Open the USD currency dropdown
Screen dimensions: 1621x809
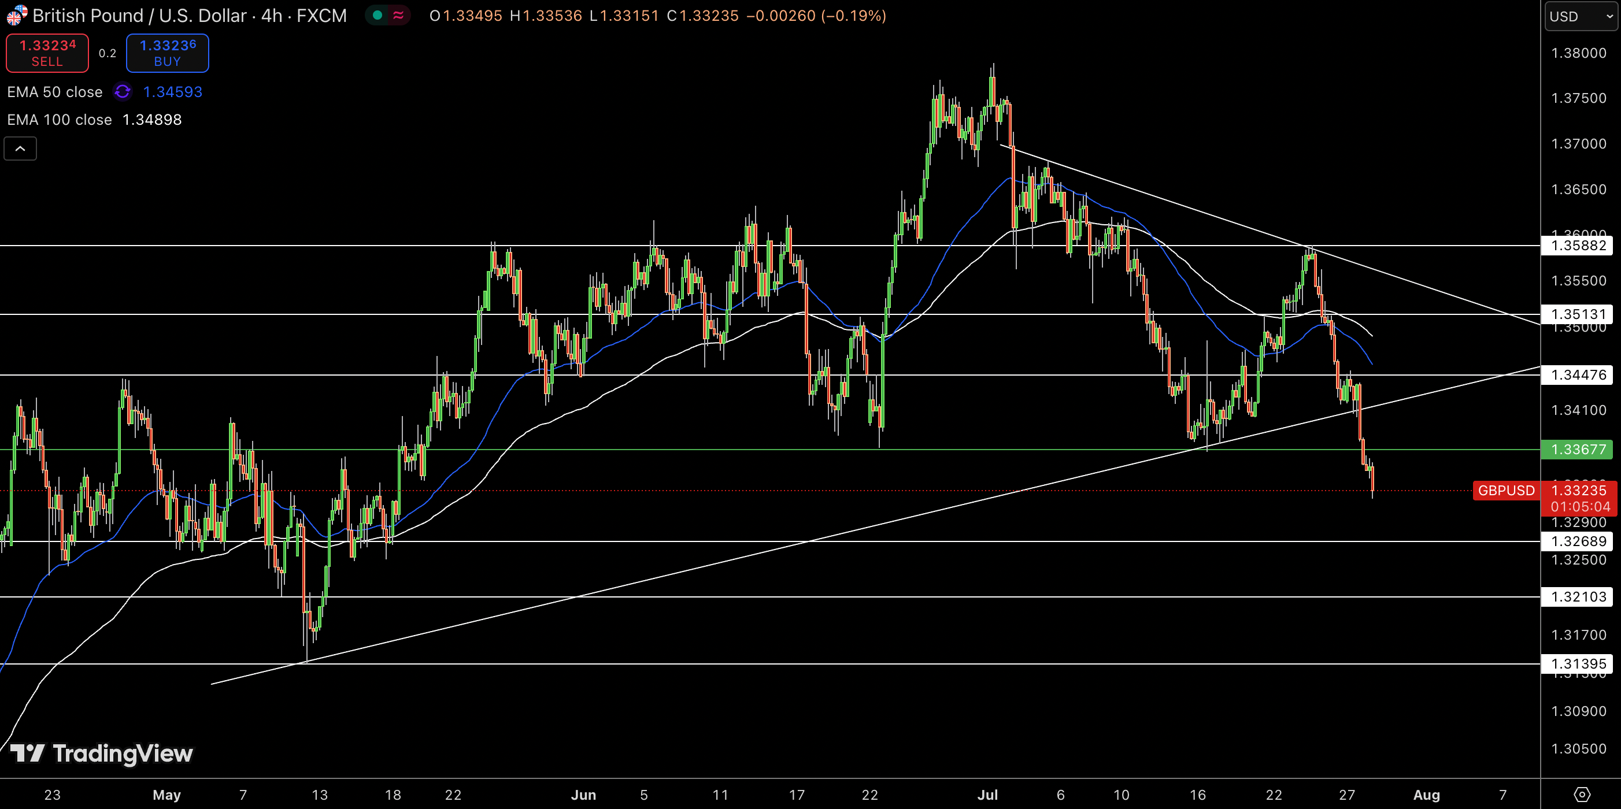pos(1581,16)
